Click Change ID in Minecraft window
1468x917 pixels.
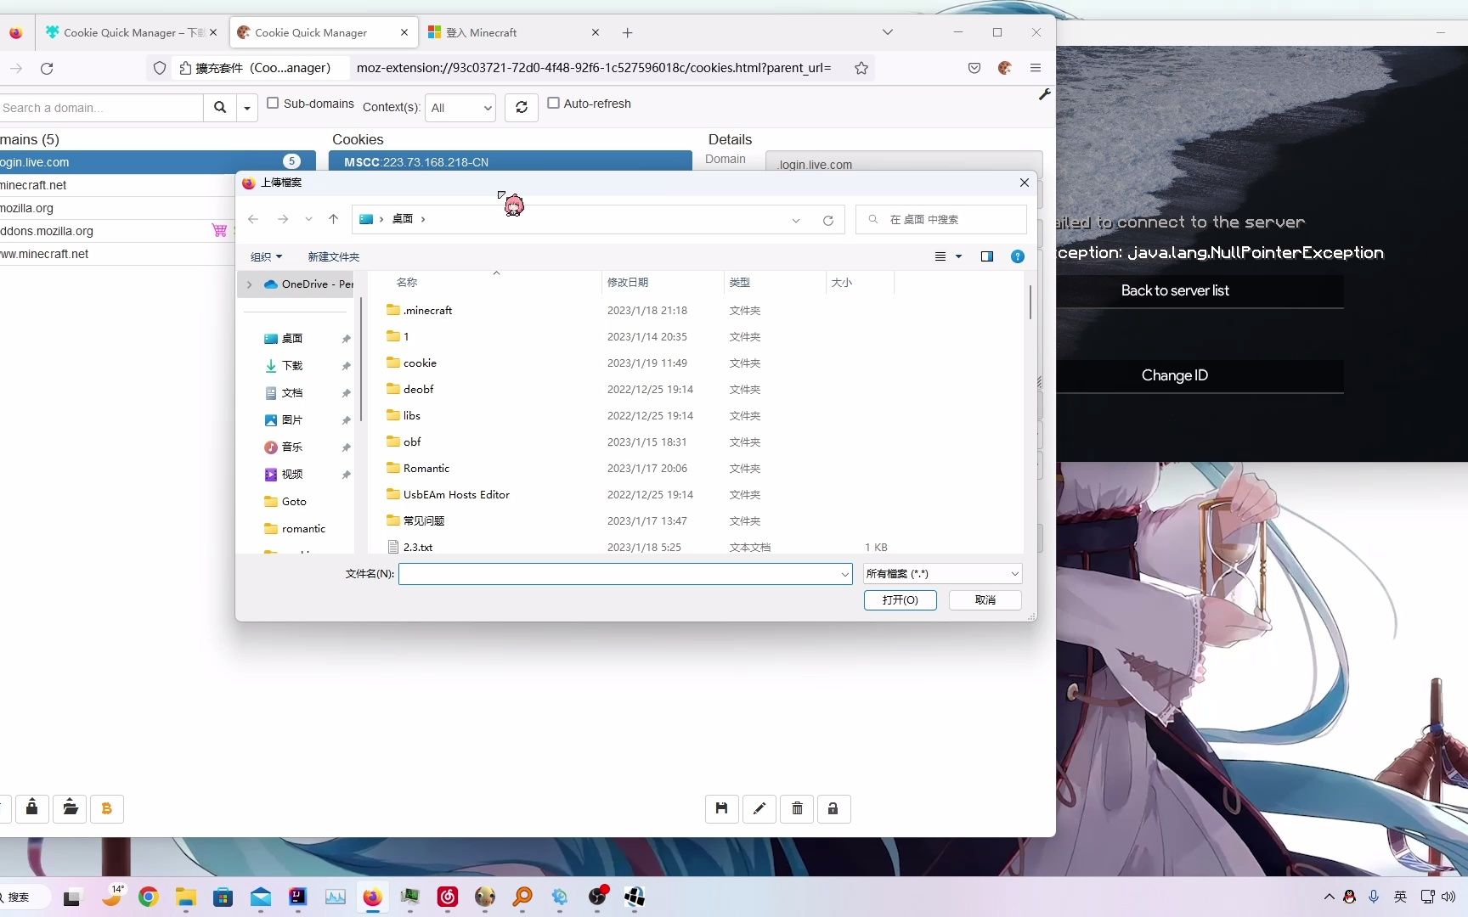1175,375
